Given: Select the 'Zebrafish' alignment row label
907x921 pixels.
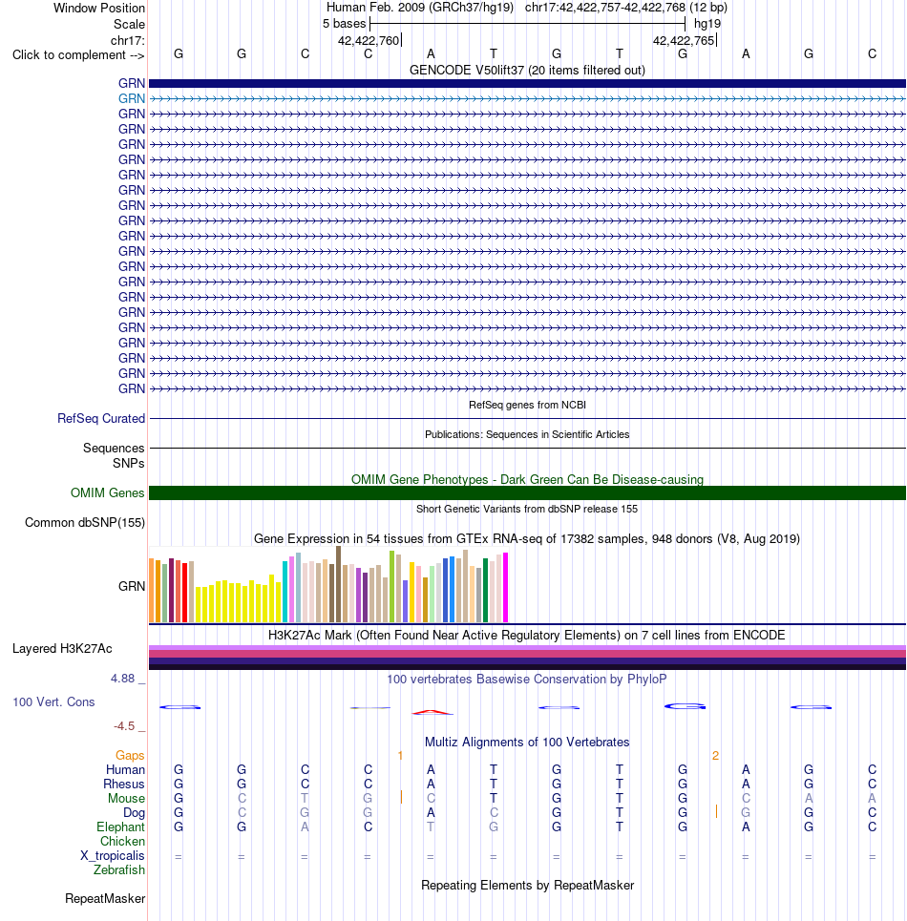Looking at the screenshot, I should [x=119, y=869].
